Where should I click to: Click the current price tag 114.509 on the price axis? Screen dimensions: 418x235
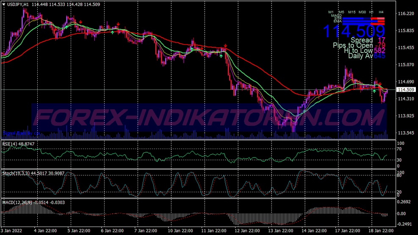coord(406,90)
